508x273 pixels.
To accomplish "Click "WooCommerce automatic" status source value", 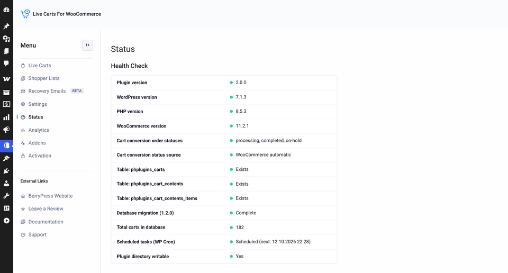I will coord(264,155).
